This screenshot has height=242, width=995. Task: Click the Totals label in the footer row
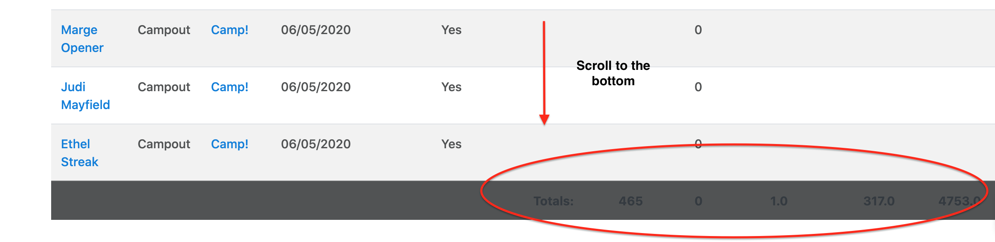coord(553,201)
